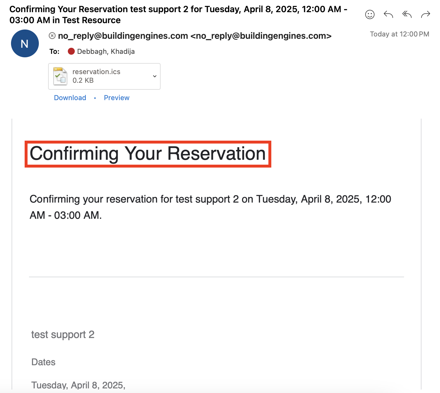Download the attached reservation file
440x393 pixels.
tap(70, 98)
